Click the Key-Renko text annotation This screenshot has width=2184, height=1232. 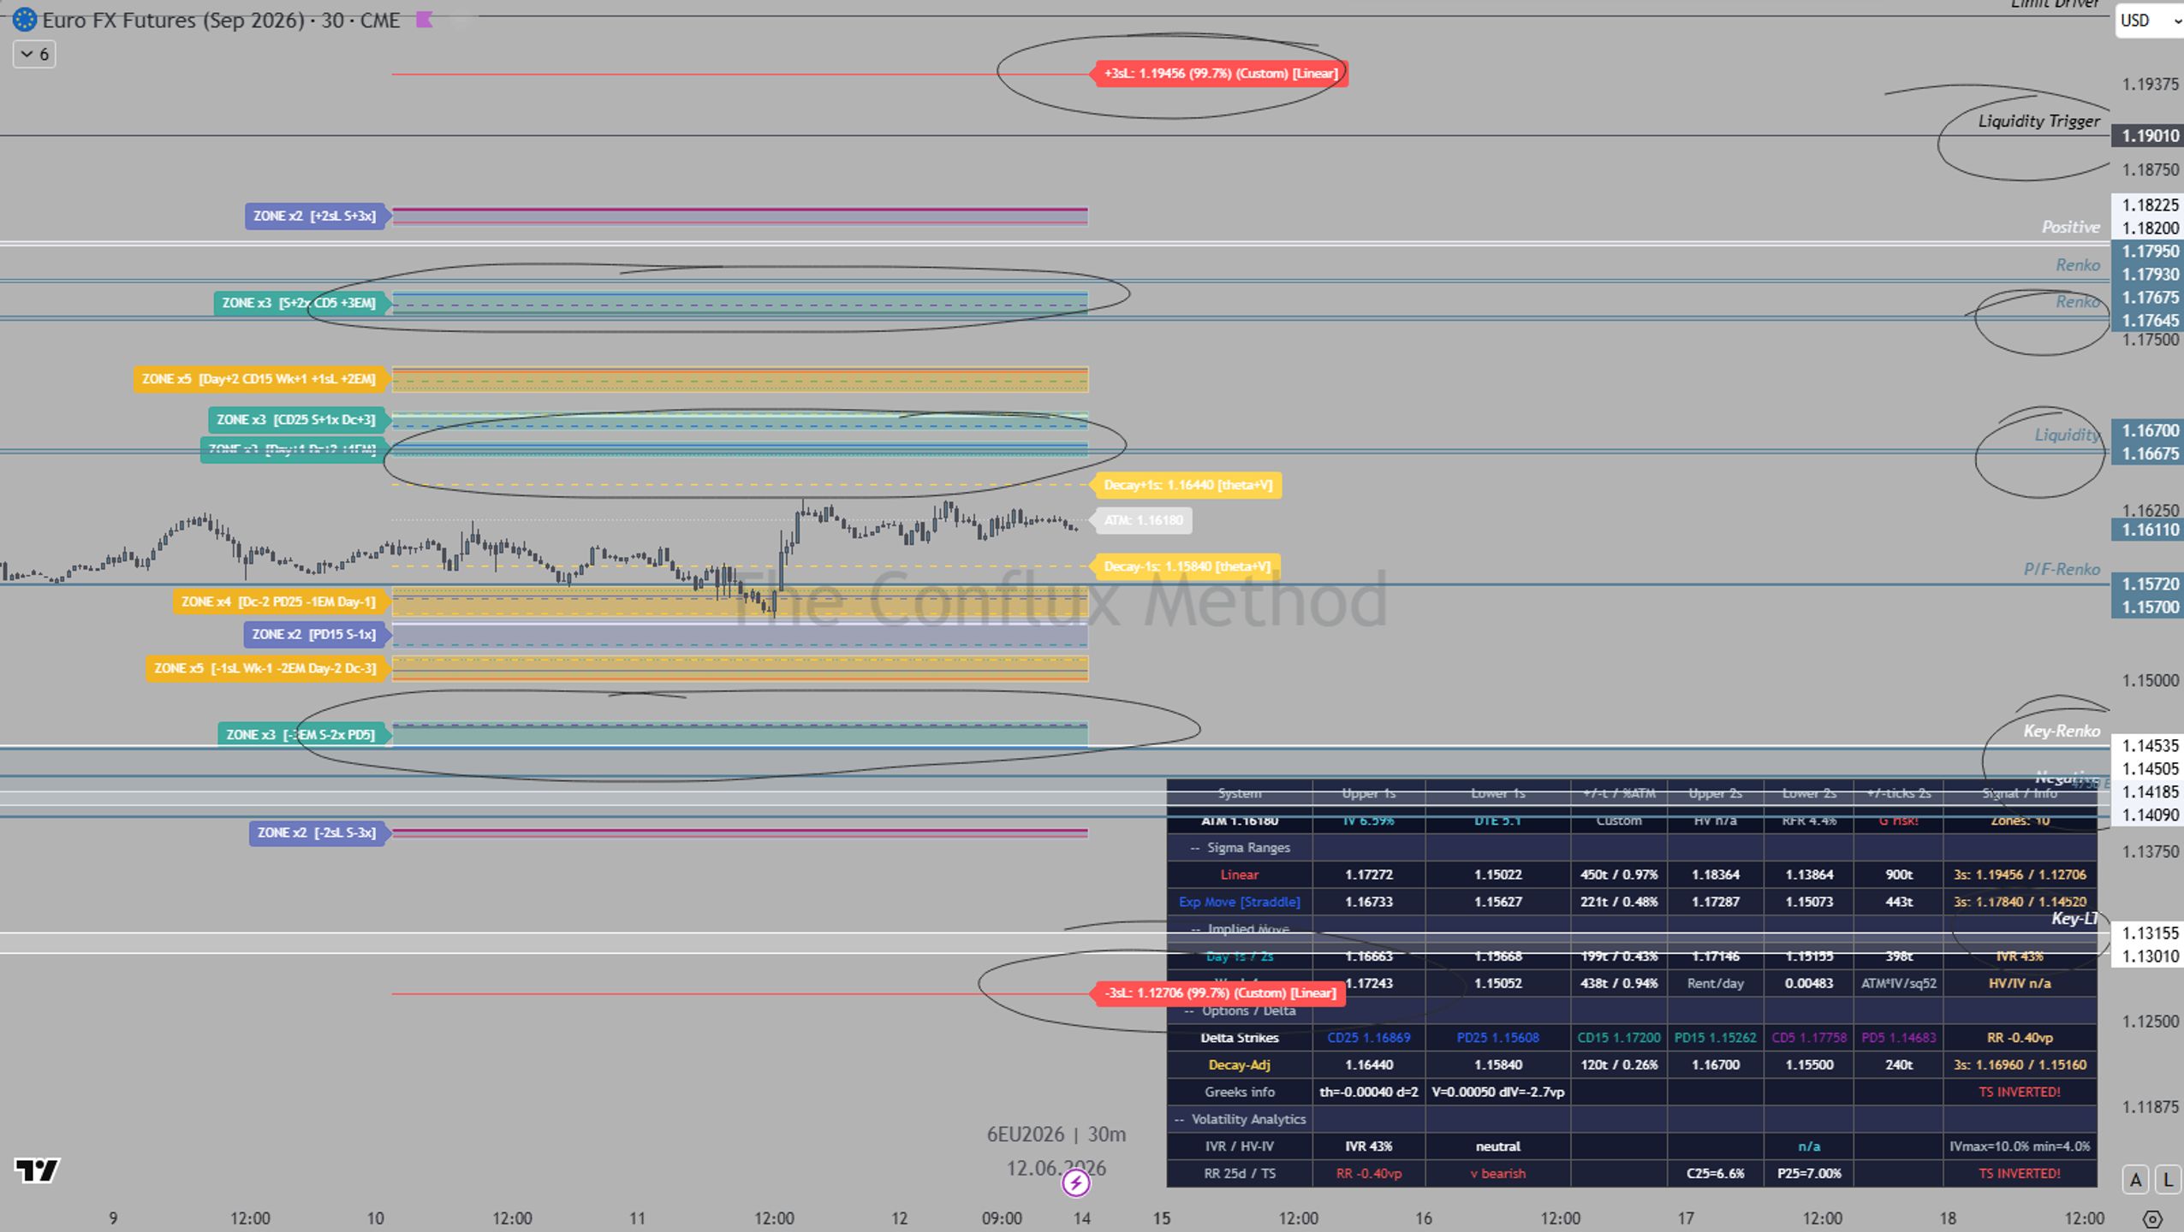2062,731
